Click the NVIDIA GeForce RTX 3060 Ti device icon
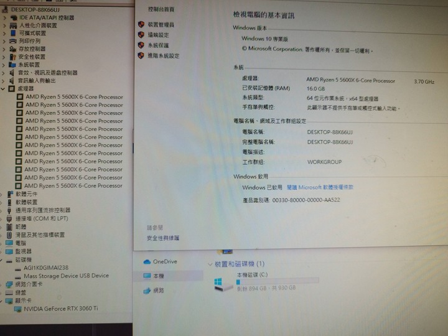This screenshot has height=336, width=448. (17, 309)
